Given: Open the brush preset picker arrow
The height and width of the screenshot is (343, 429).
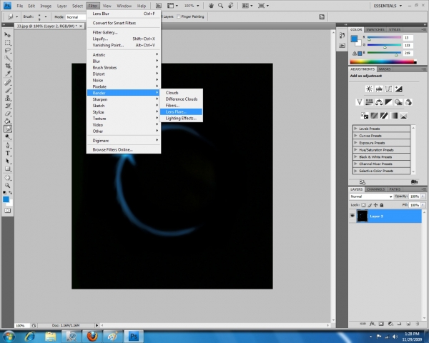Looking at the screenshot, I should click(x=46, y=17).
